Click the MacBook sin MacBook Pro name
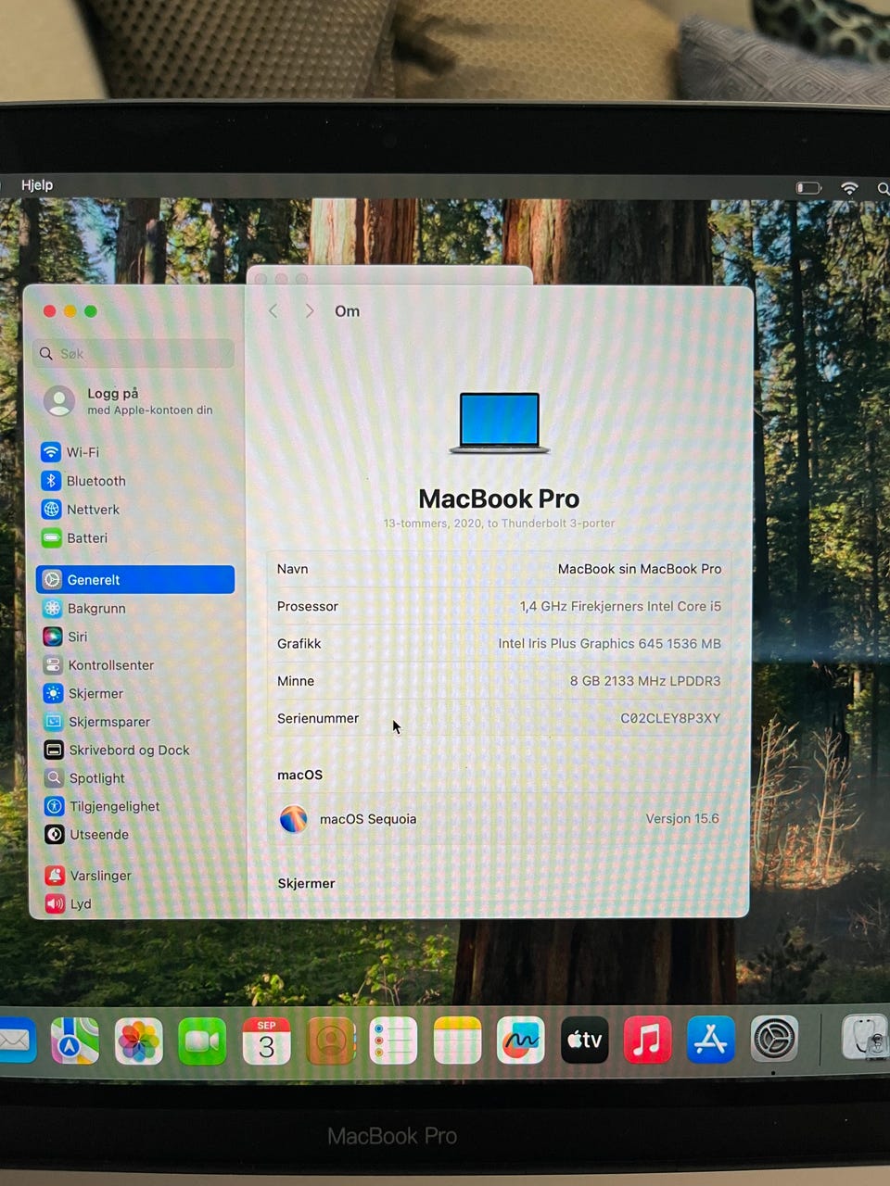890x1186 pixels. click(640, 569)
